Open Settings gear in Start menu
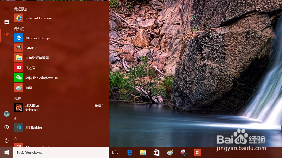 point(7,127)
